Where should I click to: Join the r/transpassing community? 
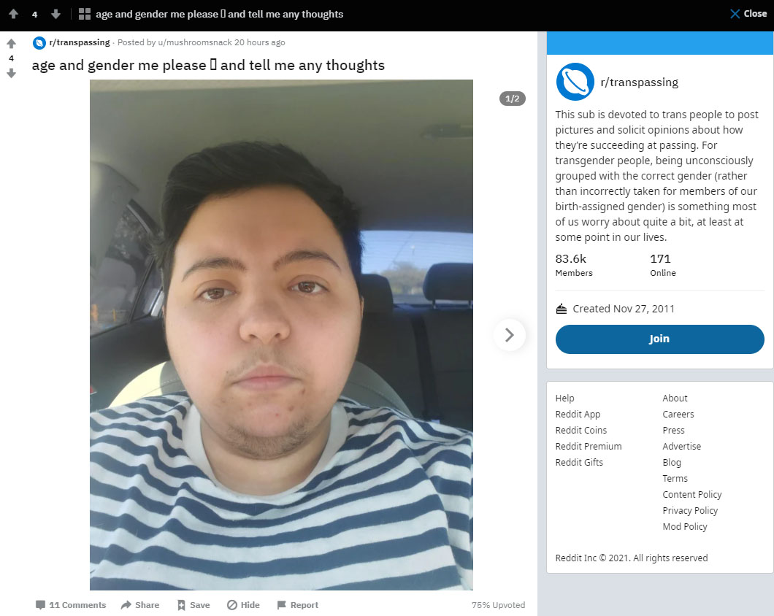click(659, 339)
